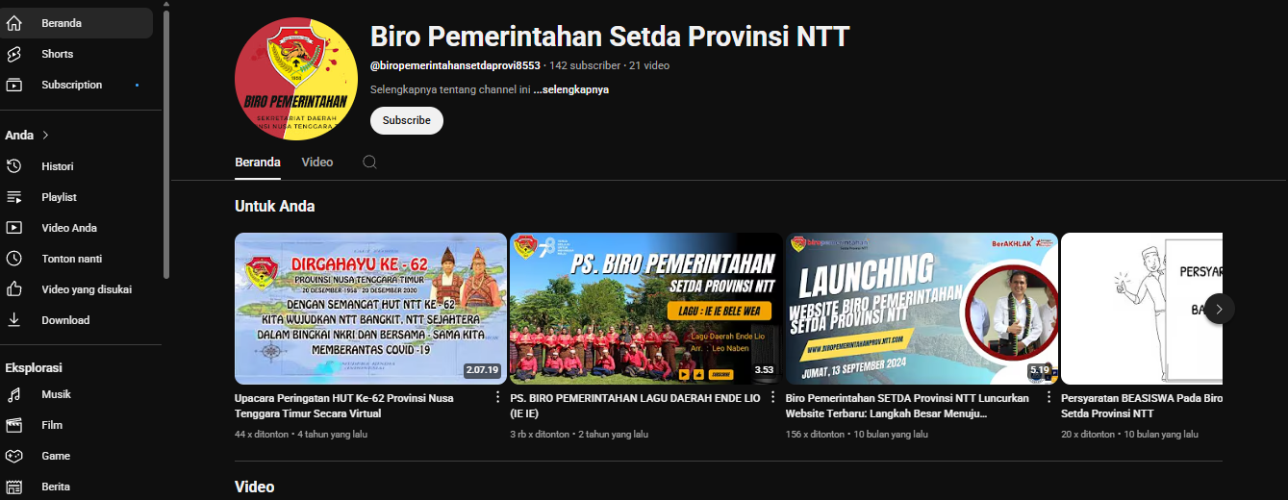The image size is (1288, 500).
Task: Click '44 x ditonton • 4 tahun yang lalu'
Action: click(x=303, y=435)
